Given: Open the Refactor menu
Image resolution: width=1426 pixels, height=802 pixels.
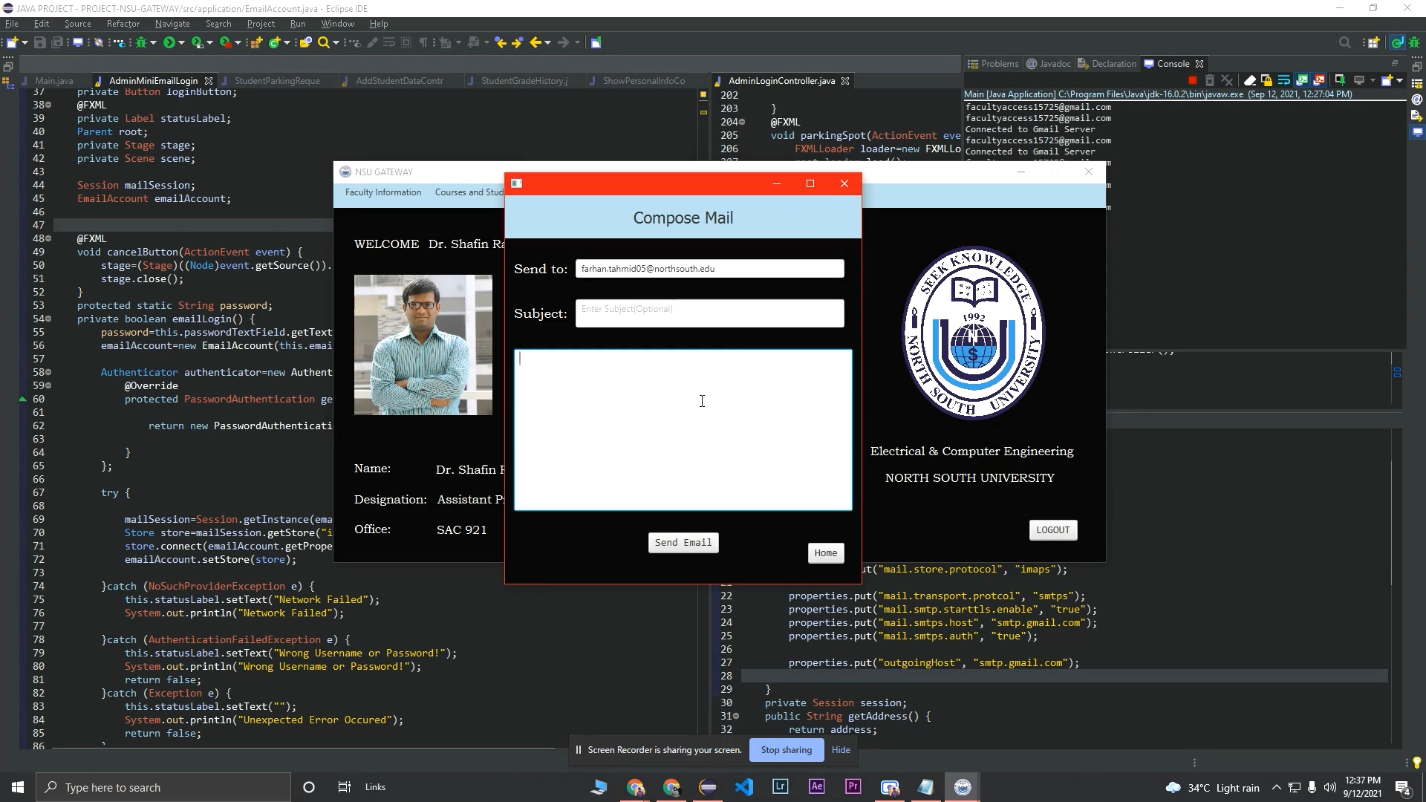Looking at the screenshot, I should pos(123,23).
